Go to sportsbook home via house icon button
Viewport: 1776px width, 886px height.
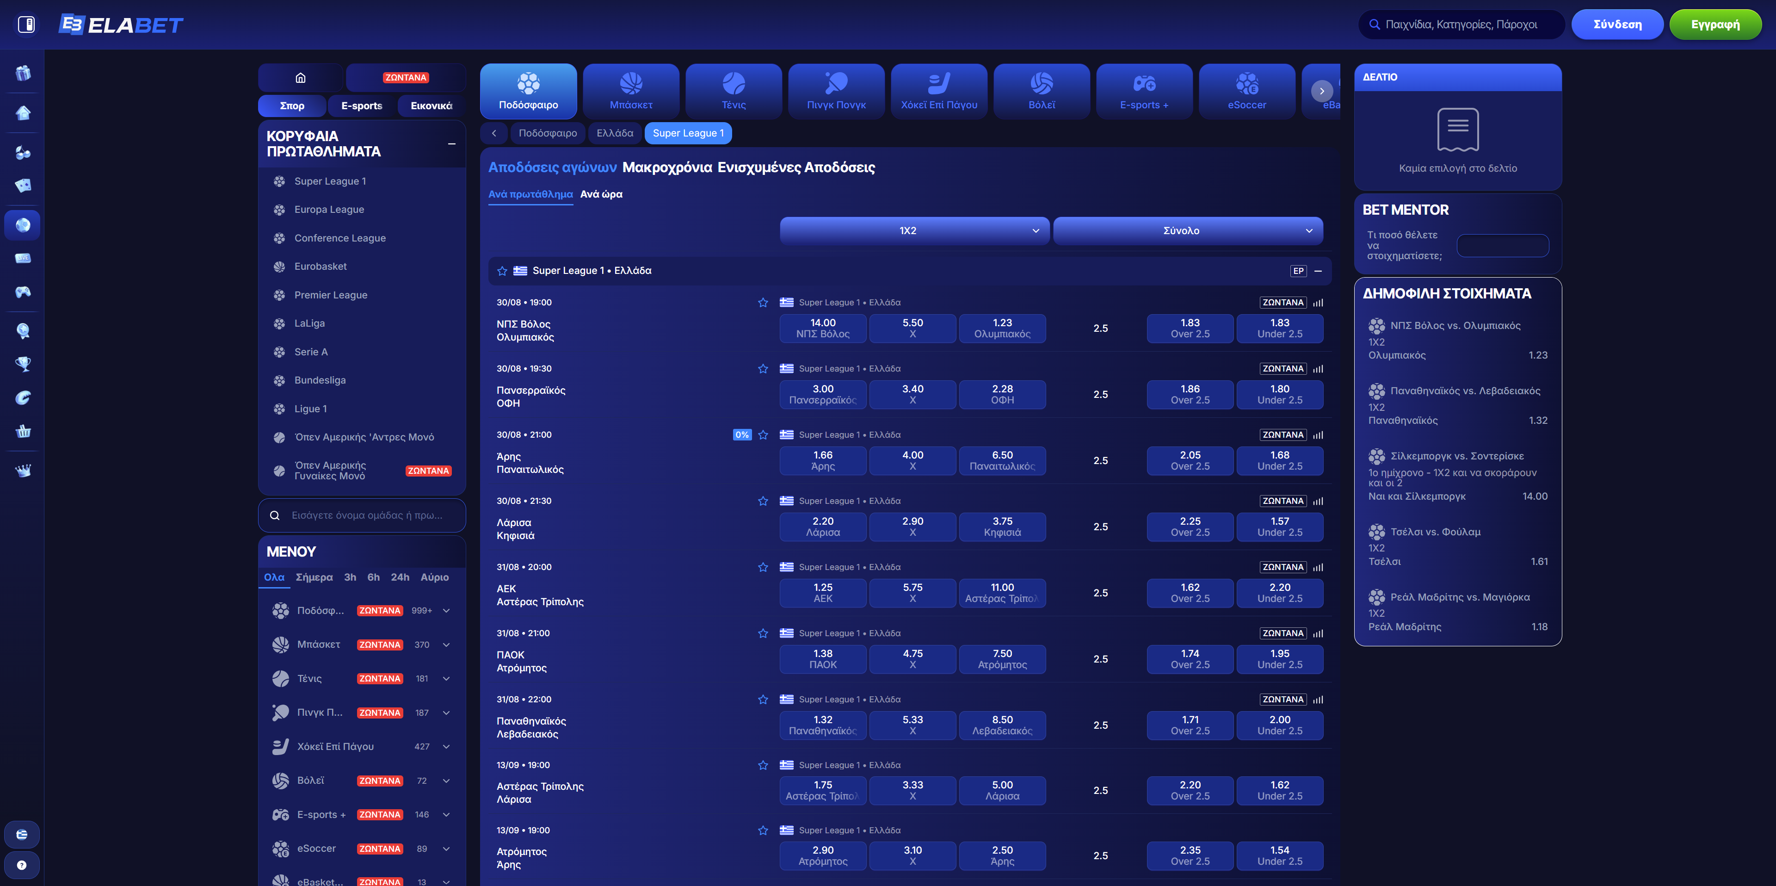coord(300,77)
